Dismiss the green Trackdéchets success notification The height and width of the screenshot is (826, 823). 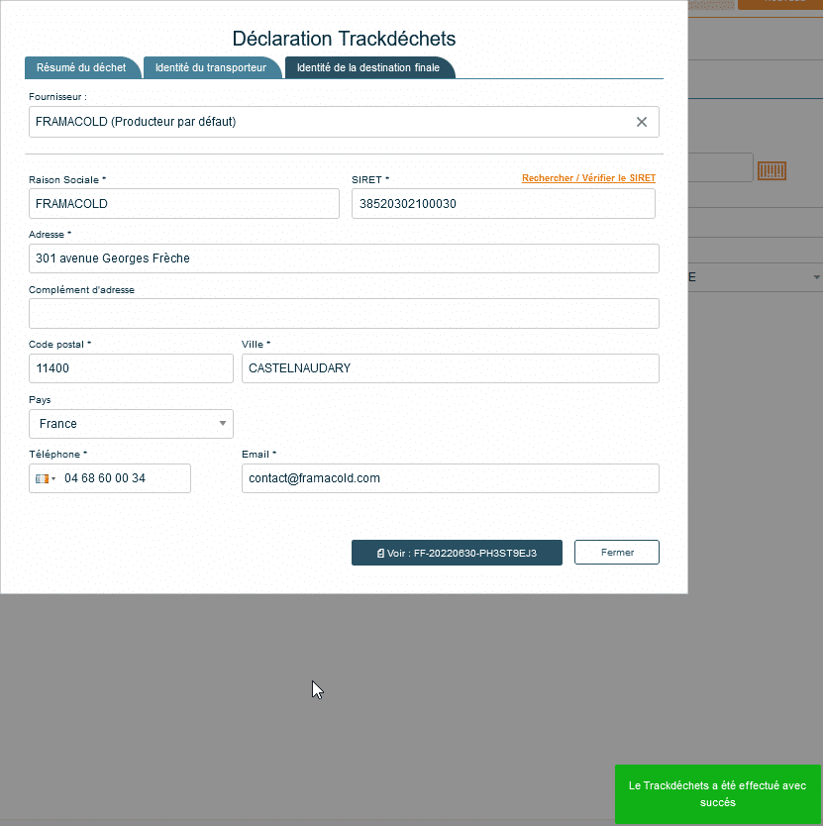click(718, 794)
